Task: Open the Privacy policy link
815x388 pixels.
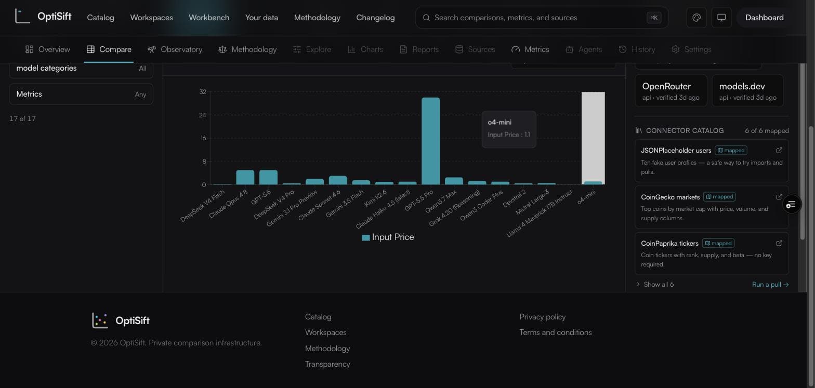Action: point(543,317)
